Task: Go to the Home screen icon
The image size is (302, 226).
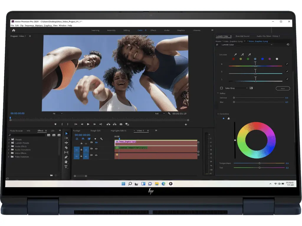Action: [14, 30]
